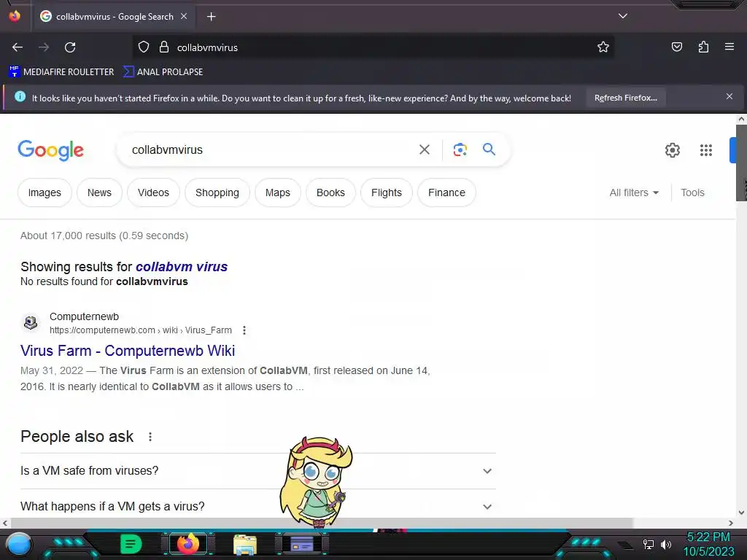Open the People also ask options menu
Image resolution: width=747 pixels, height=560 pixels.
pyautogui.click(x=150, y=437)
